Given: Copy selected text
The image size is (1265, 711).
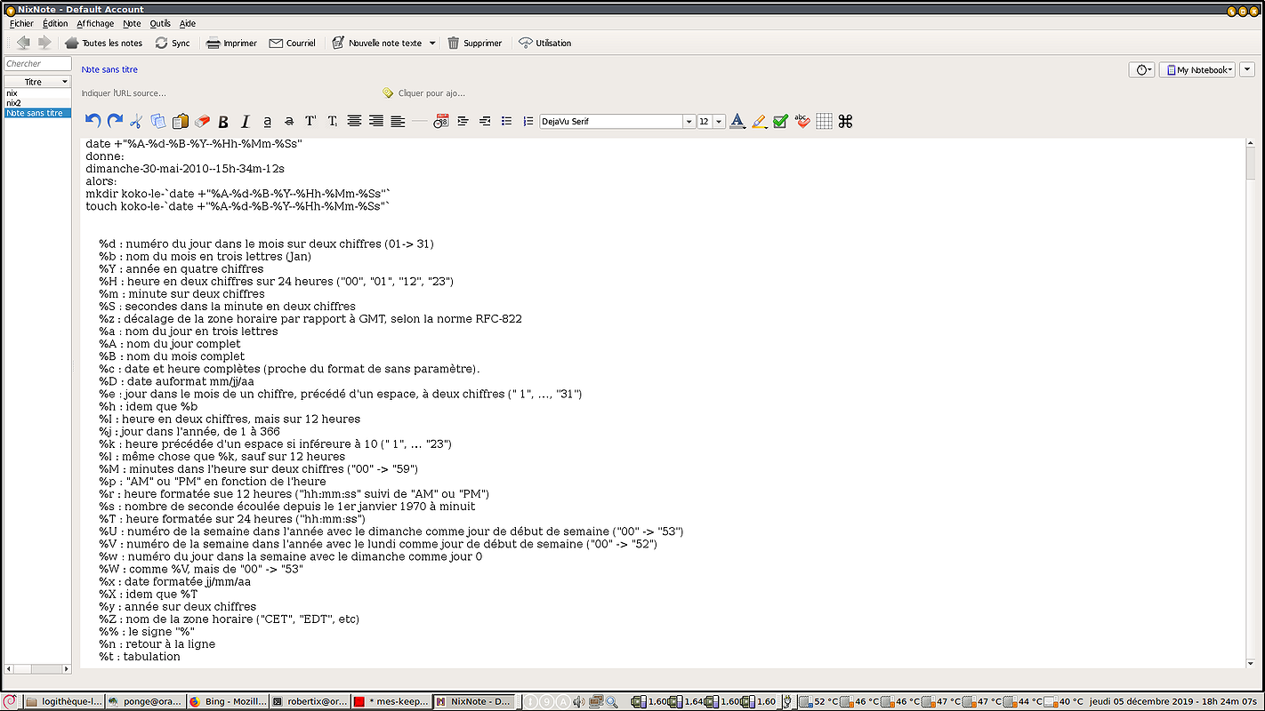Looking at the screenshot, I should tap(158, 121).
